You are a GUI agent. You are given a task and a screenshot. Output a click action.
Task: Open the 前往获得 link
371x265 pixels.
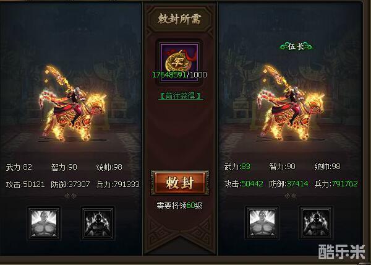tap(181, 96)
